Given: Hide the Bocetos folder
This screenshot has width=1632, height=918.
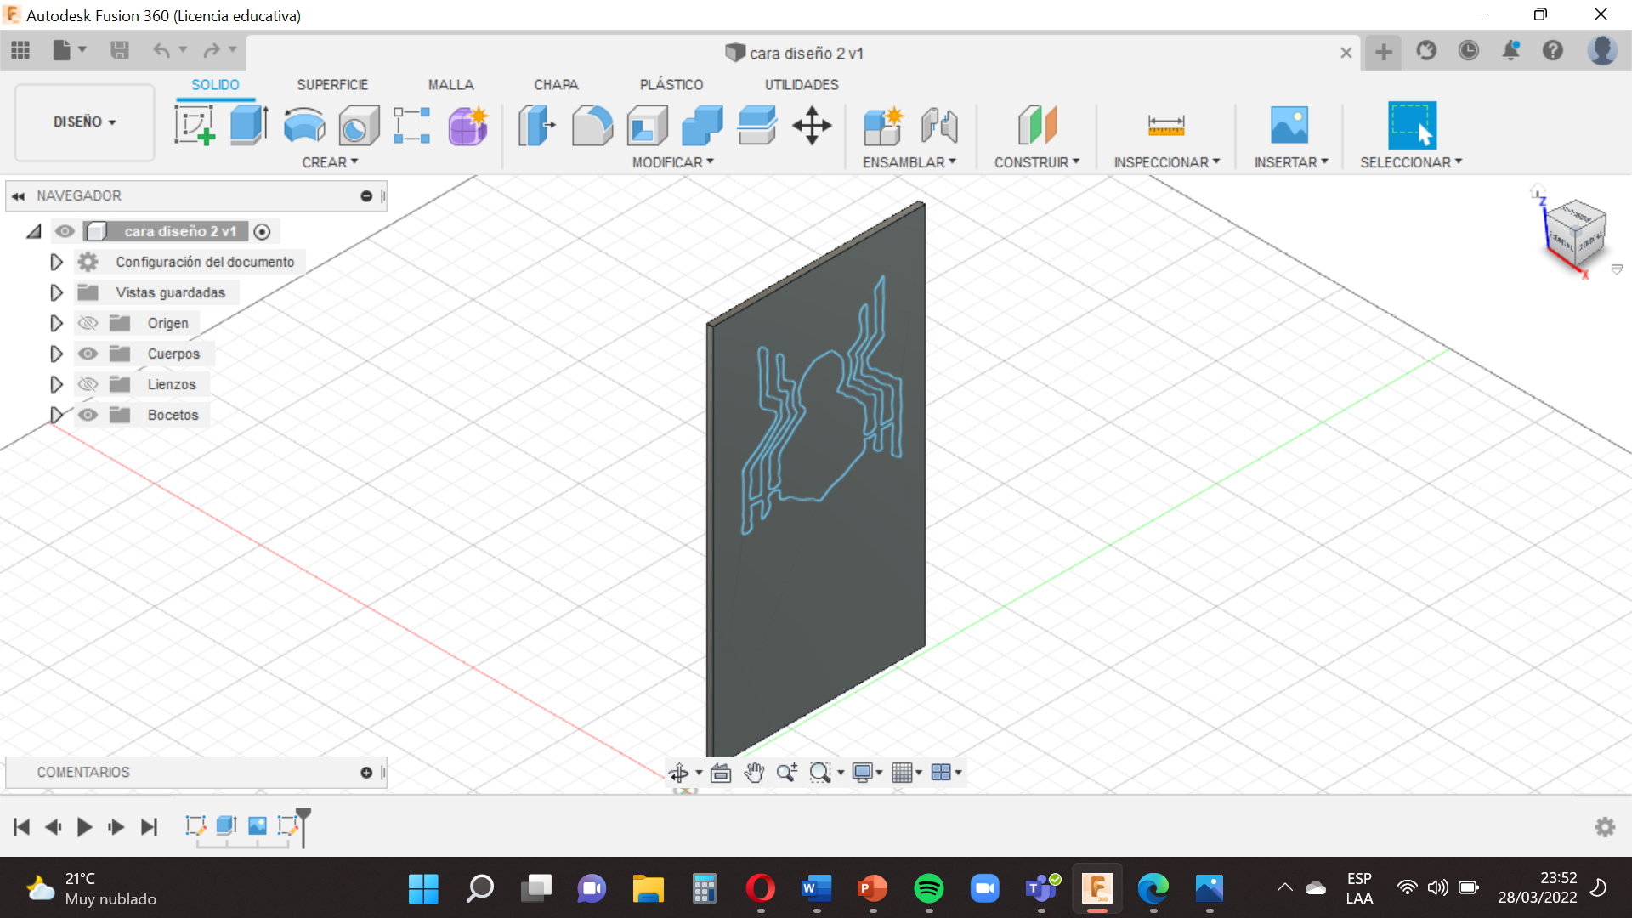Looking at the screenshot, I should coord(88,415).
